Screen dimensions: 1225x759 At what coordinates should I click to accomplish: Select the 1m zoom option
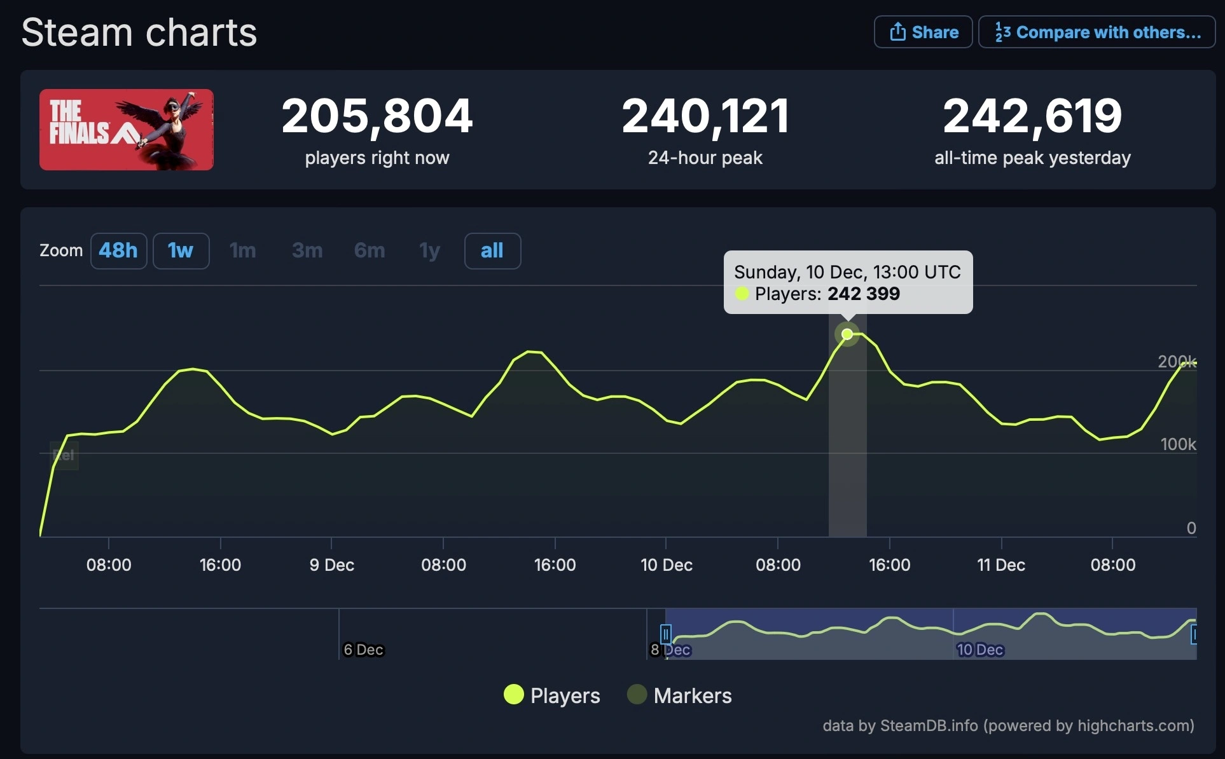pos(243,250)
